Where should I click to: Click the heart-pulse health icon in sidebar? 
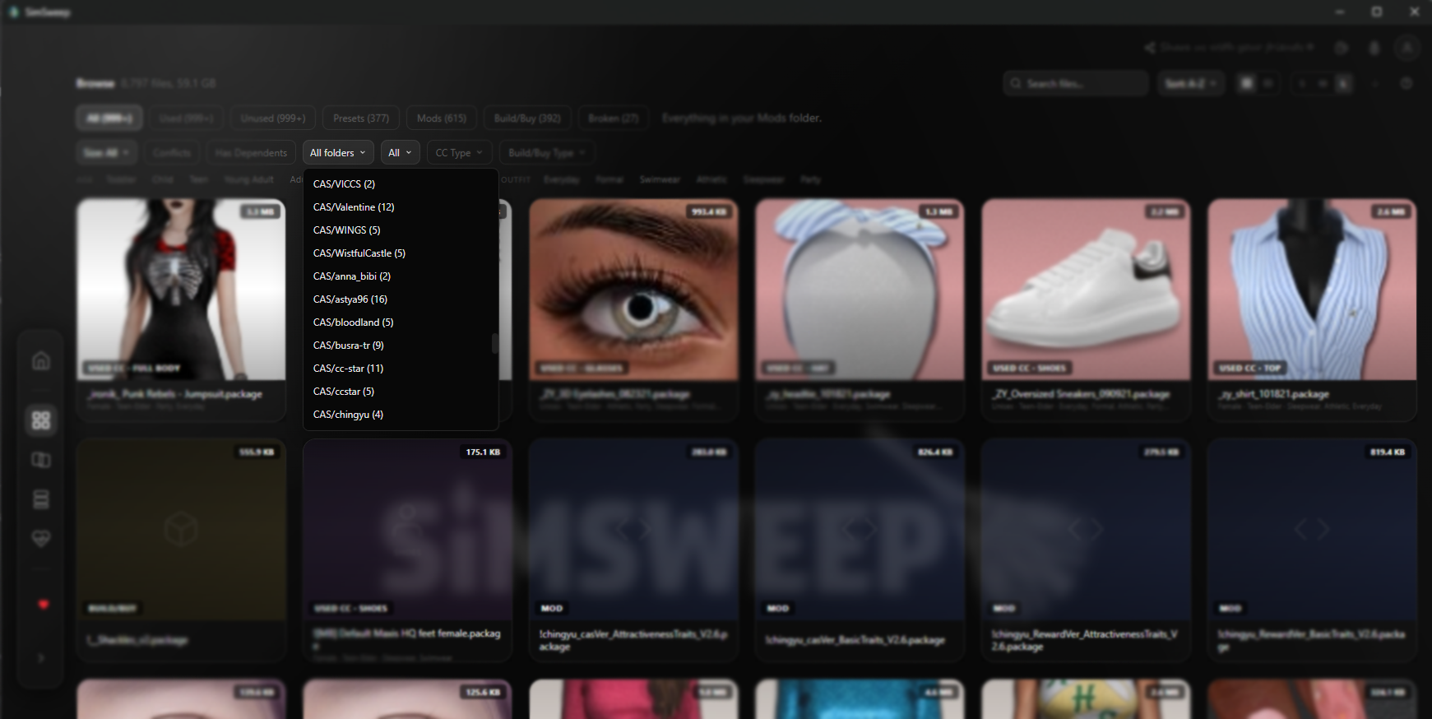(41, 539)
